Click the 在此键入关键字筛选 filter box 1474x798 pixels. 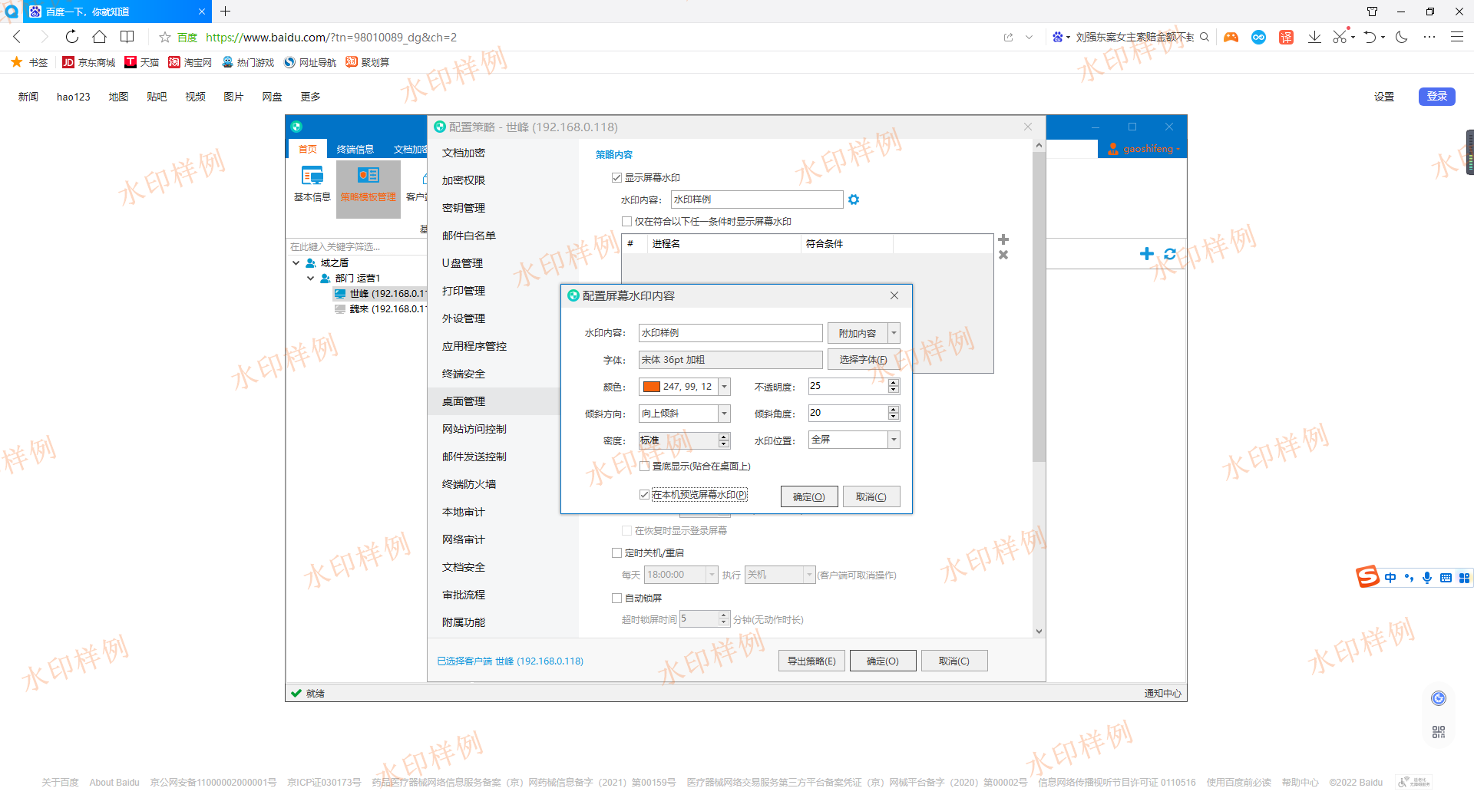click(356, 247)
